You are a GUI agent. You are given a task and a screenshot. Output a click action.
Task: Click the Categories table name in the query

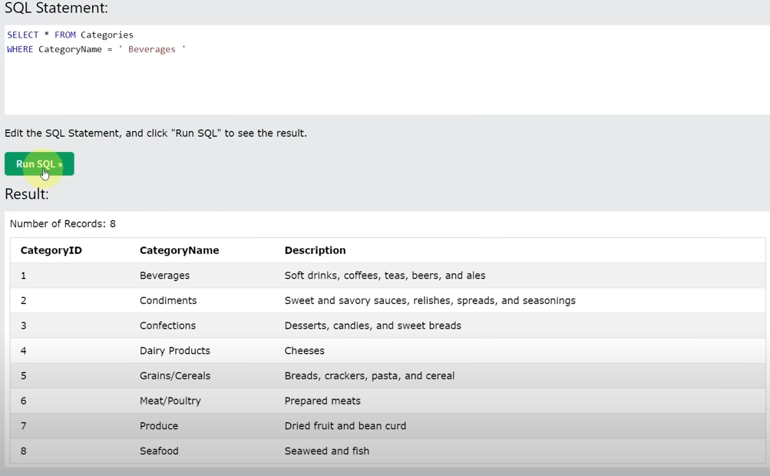tap(107, 35)
